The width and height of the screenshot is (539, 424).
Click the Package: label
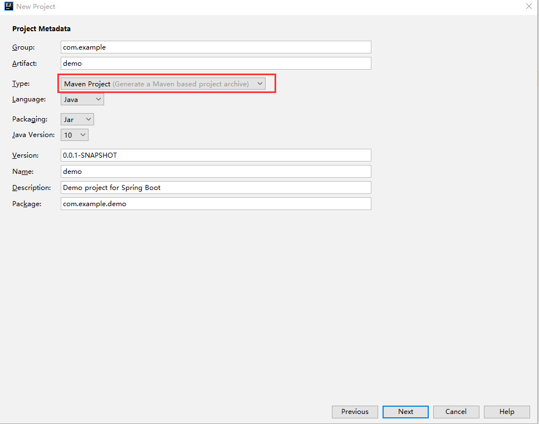(27, 204)
